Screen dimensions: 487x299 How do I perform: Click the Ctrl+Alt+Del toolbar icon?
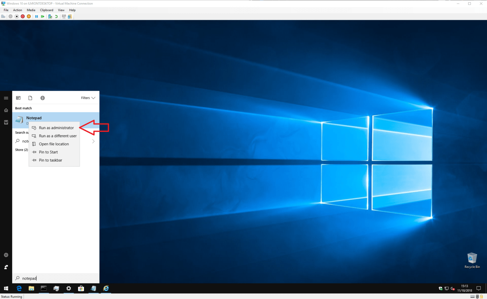pyautogui.click(x=3, y=16)
